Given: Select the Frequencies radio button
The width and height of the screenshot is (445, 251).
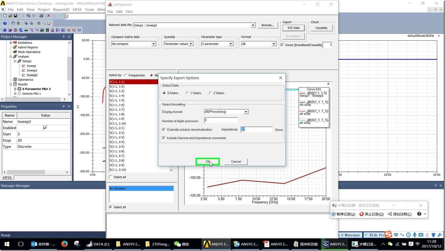Looking at the screenshot, I should (x=125, y=75).
